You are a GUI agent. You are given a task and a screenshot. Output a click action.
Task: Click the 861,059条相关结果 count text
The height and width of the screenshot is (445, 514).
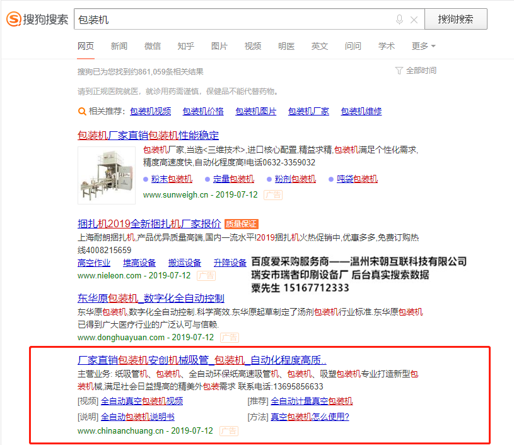pyautogui.click(x=170, y=72)
